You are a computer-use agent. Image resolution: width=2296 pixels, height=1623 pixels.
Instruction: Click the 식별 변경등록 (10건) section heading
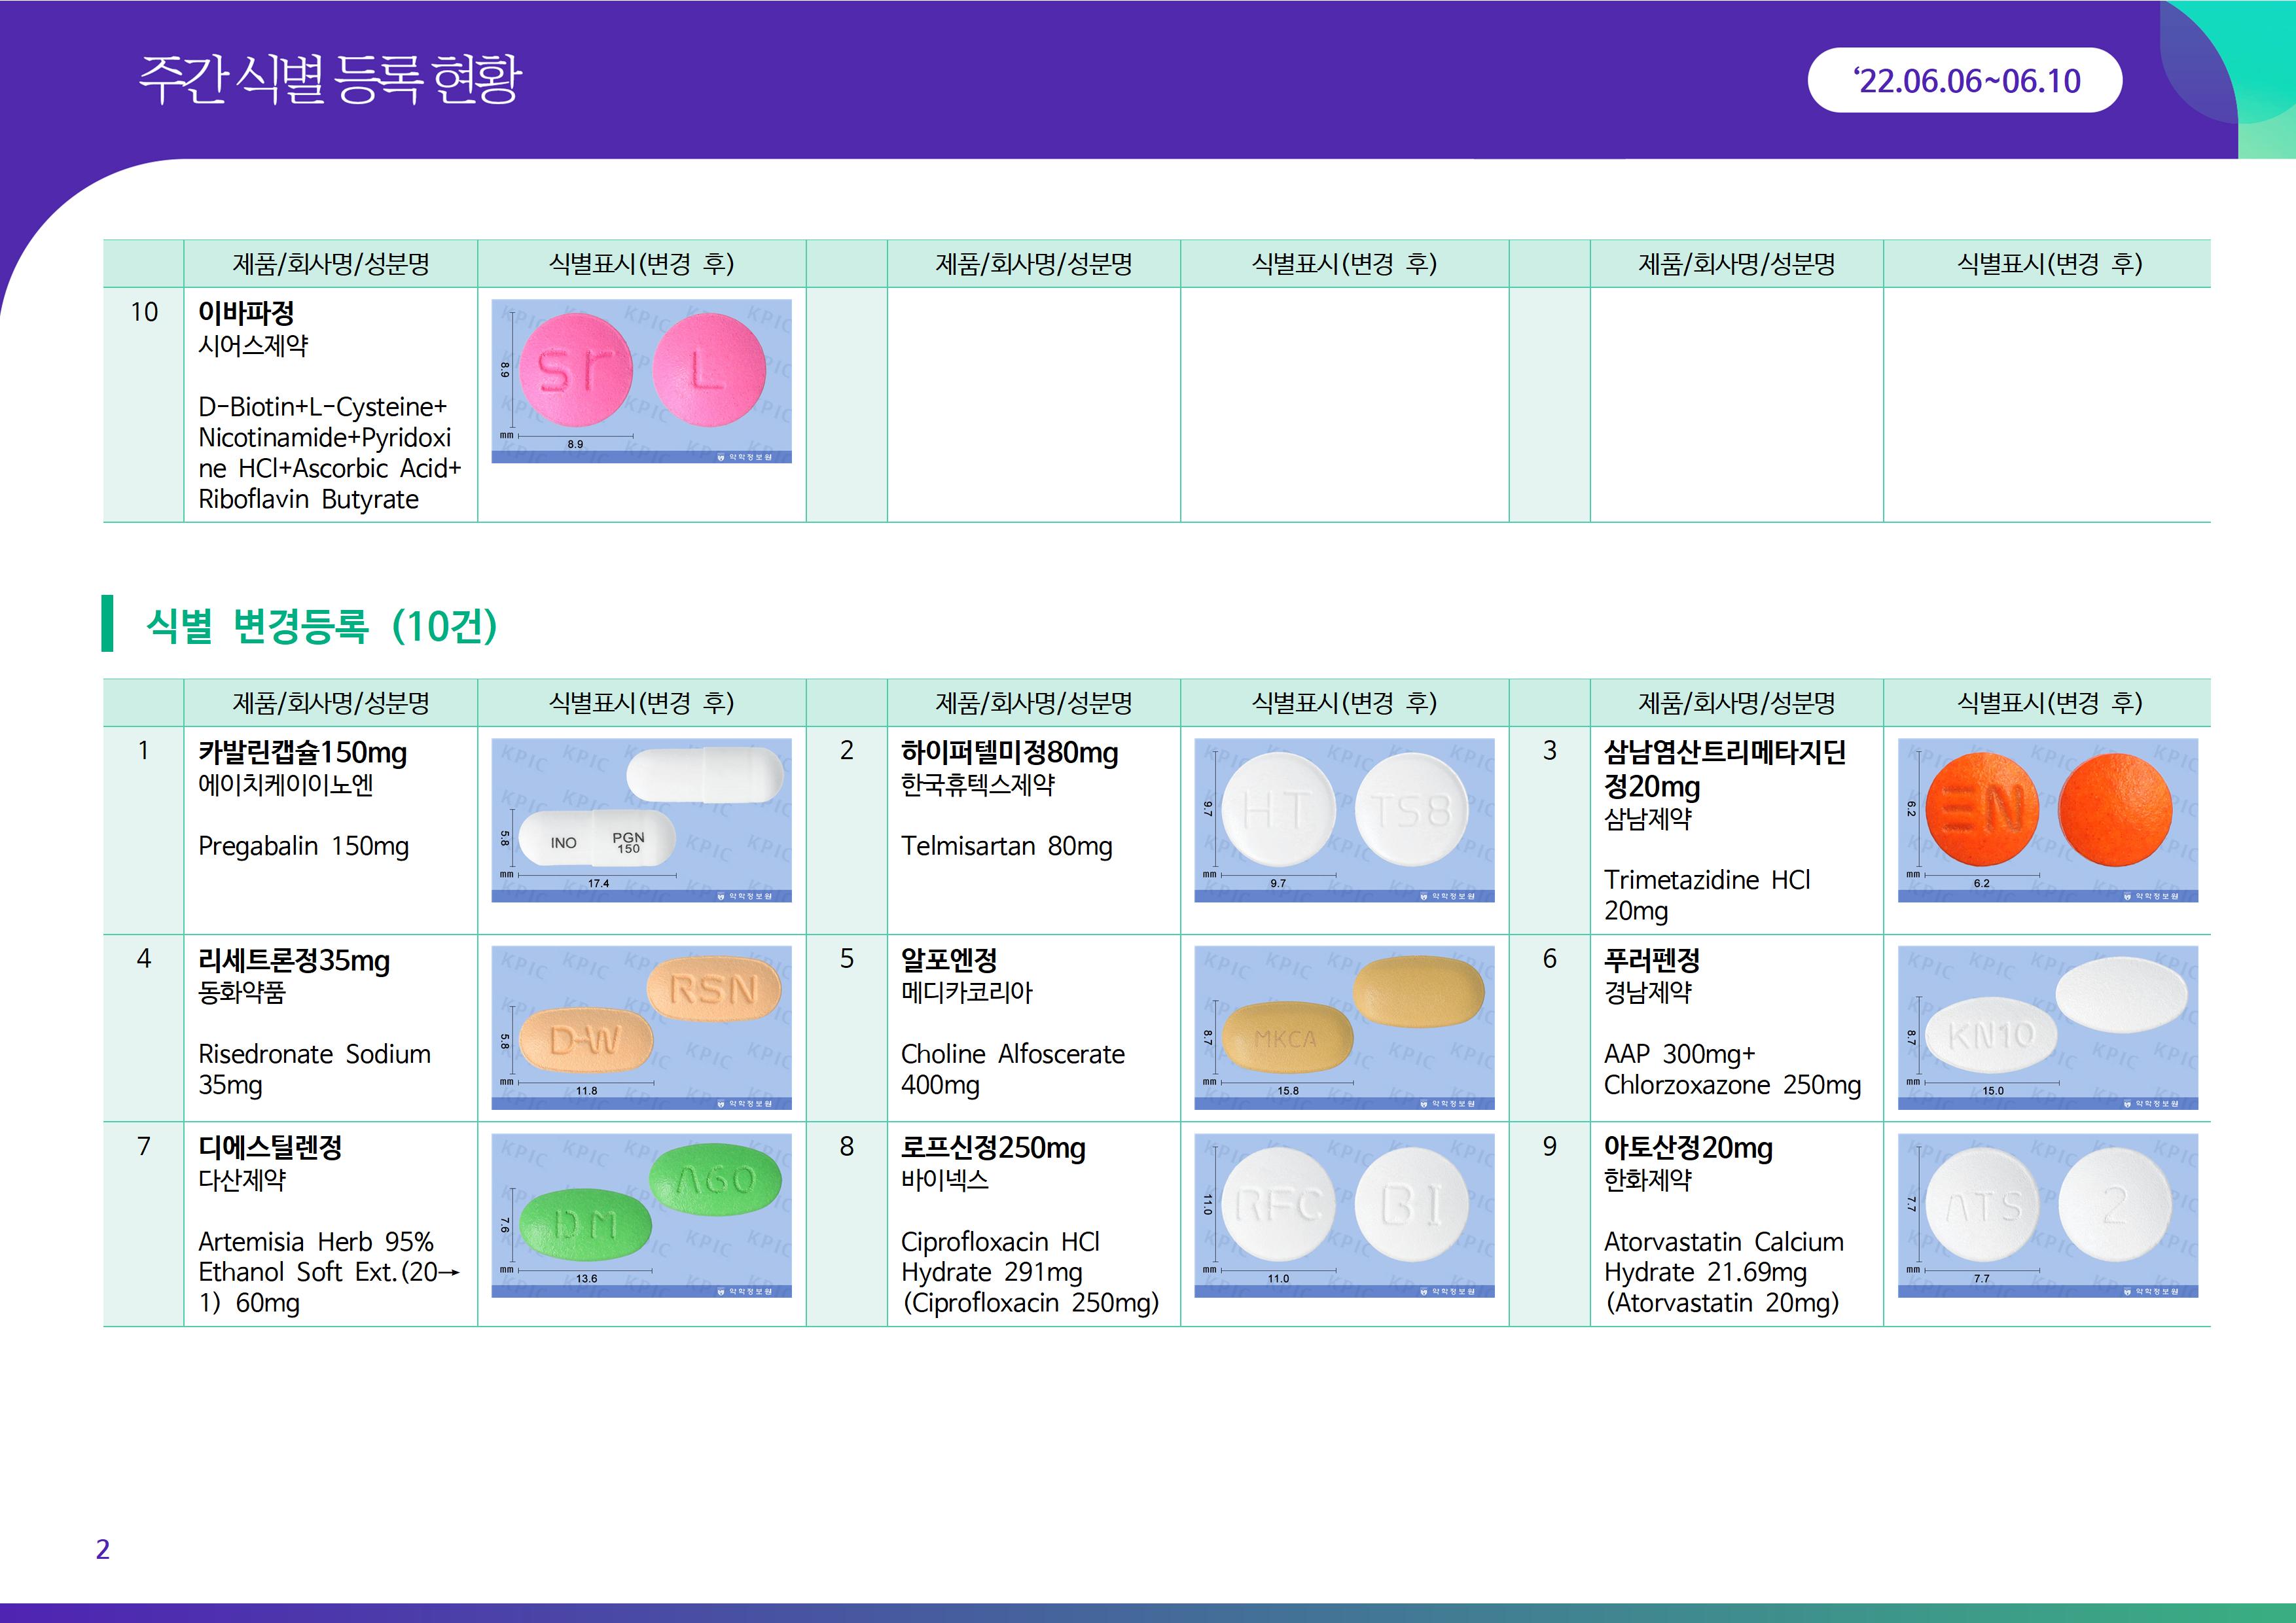(x=321, y=626)
